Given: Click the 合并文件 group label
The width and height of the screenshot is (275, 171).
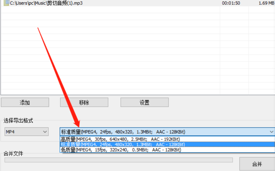Looking at the screenshot, I should (x=13, y=154).
